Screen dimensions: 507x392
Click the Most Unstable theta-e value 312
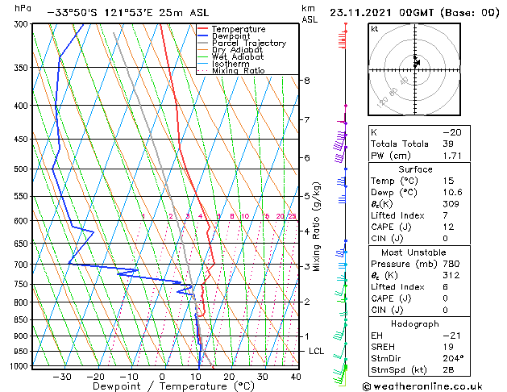click(x=451, y=275)
